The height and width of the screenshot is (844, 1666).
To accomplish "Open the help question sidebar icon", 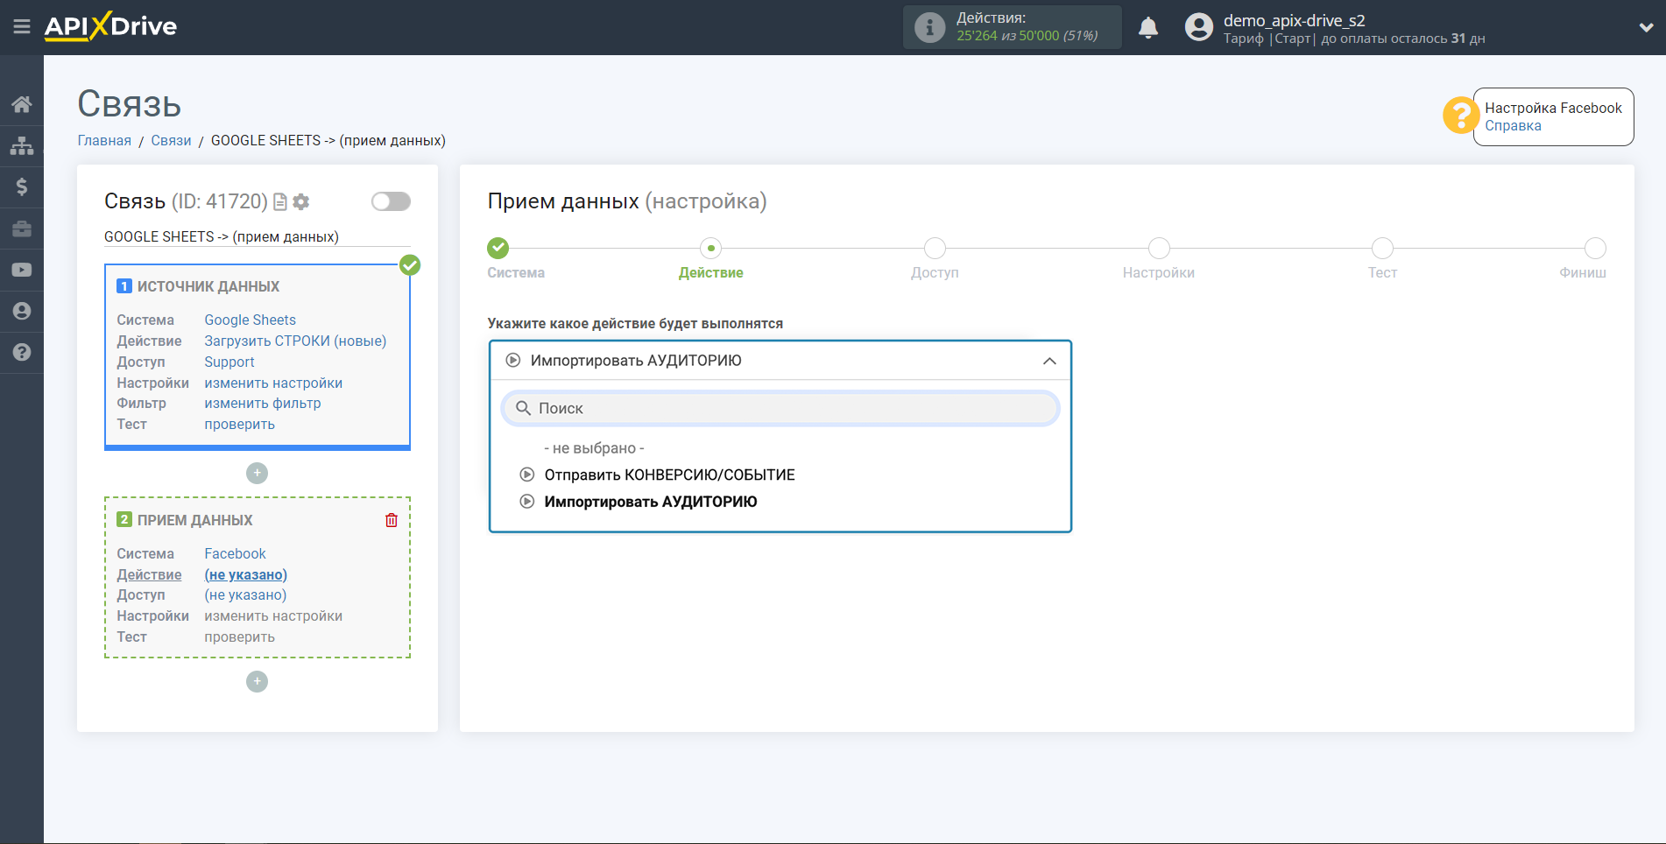I will click(x=22, y=352).
